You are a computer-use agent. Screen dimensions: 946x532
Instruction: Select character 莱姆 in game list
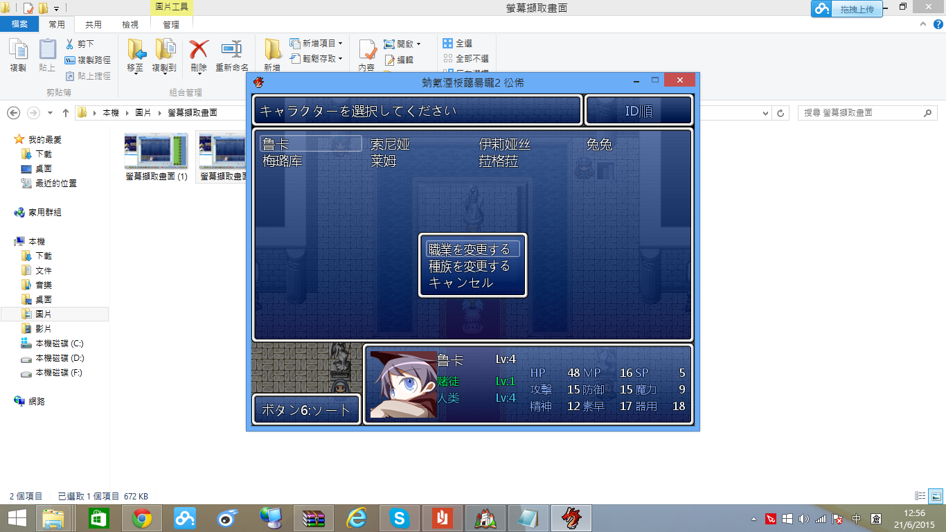coord(384,161)
